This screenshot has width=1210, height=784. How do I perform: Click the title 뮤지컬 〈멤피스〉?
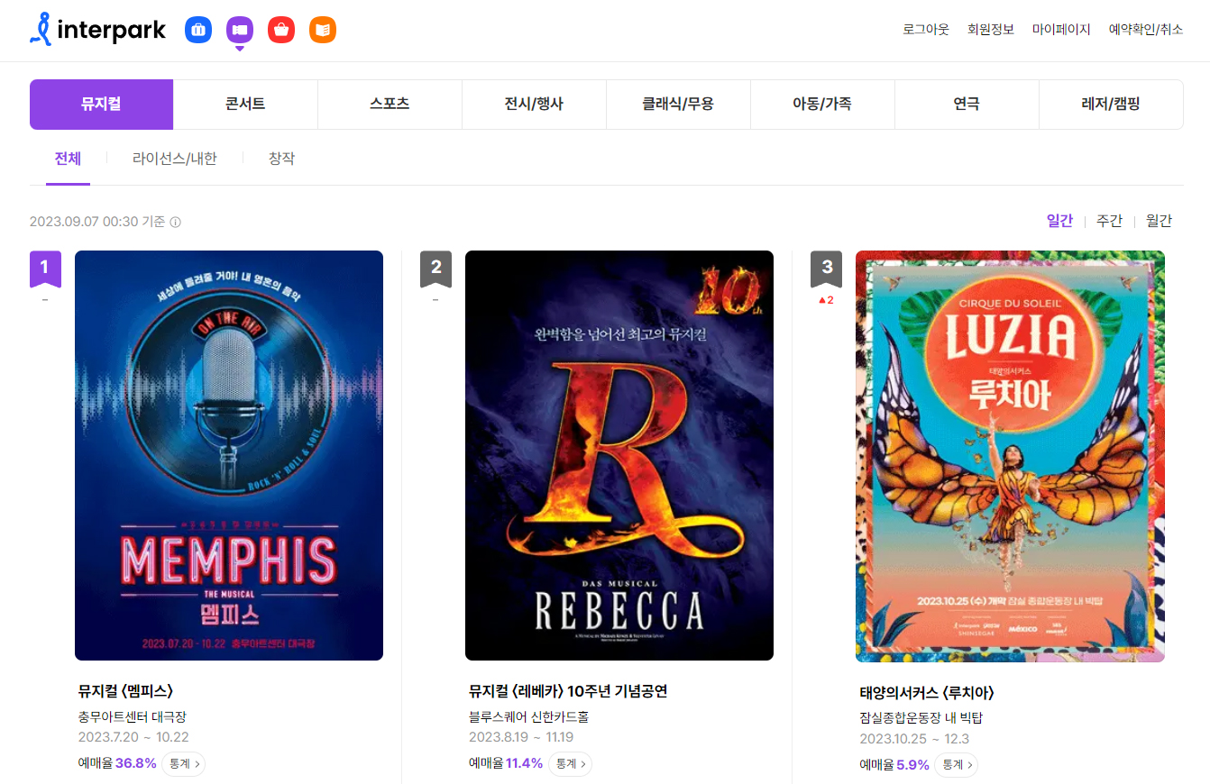tap(125, 691)
